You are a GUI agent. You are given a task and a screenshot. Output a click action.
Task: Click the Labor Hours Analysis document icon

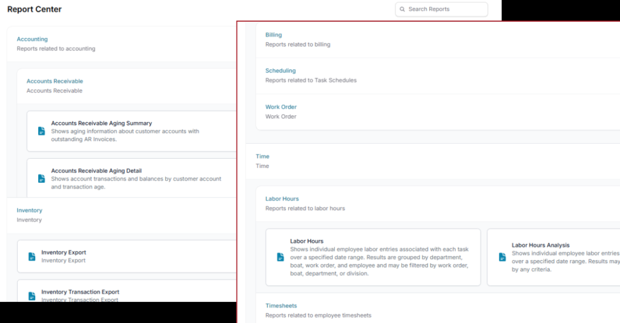(502, 257)
